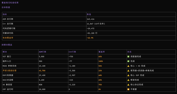Select ASM count 13,400

coord(42,66)
